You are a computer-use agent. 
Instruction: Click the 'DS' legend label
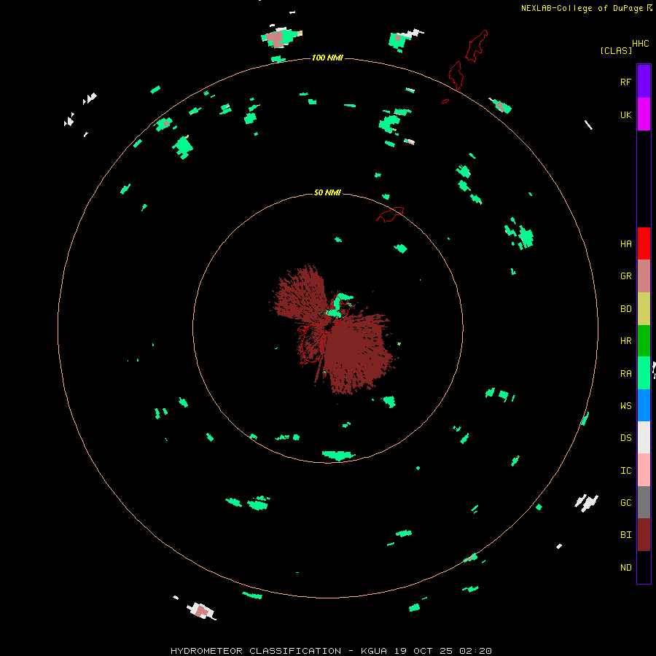(625, 438)
